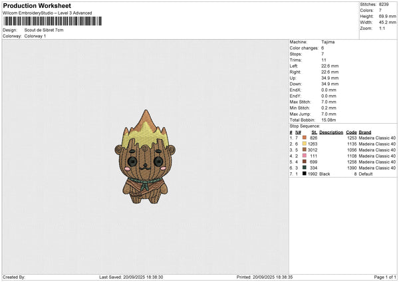
Task: Click thread code '1135'
Action: click(x=352, y=144)
